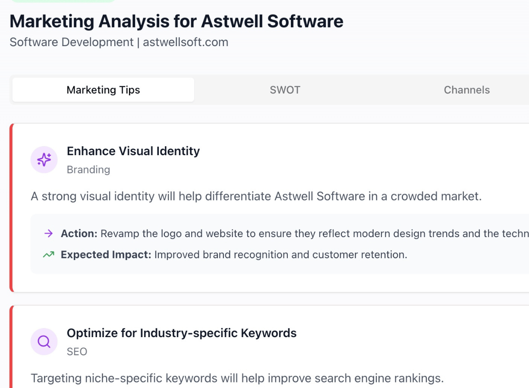The height and width of the screenshot is (388, 529).
Task: Click the Enhance Visual Identity heading
Action: (133, 151)
